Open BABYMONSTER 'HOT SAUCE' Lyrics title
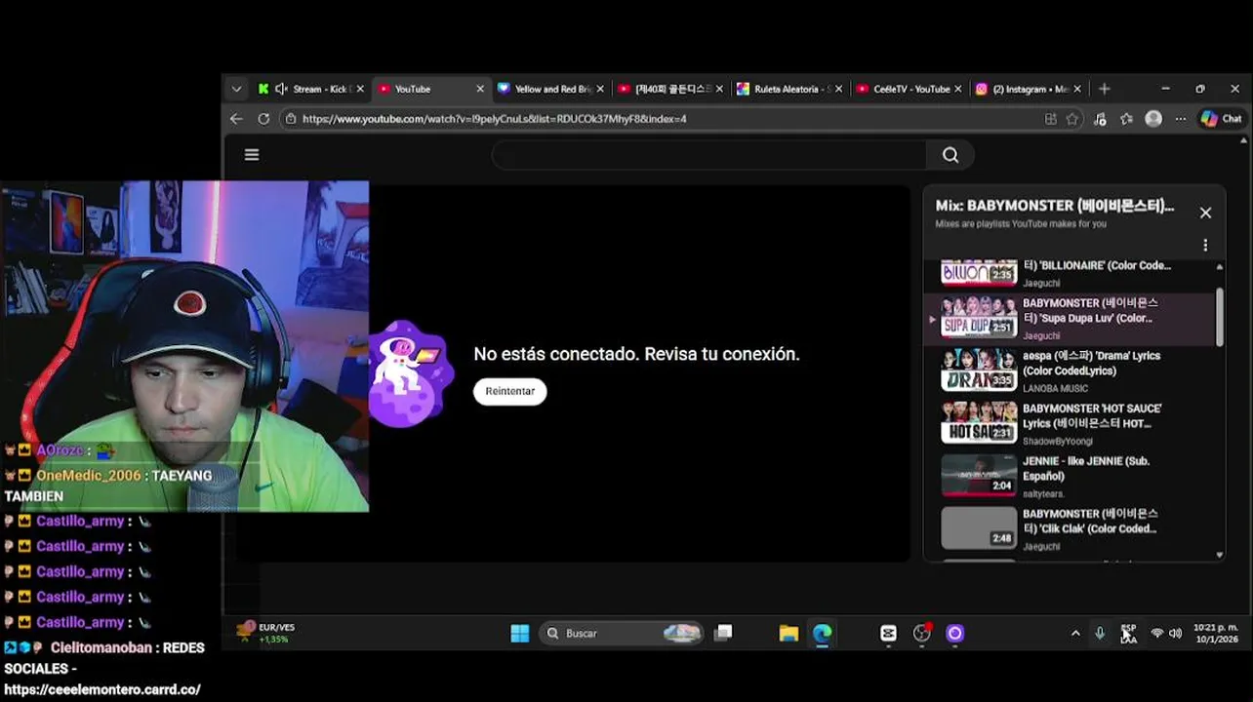 coord(1092,416)
